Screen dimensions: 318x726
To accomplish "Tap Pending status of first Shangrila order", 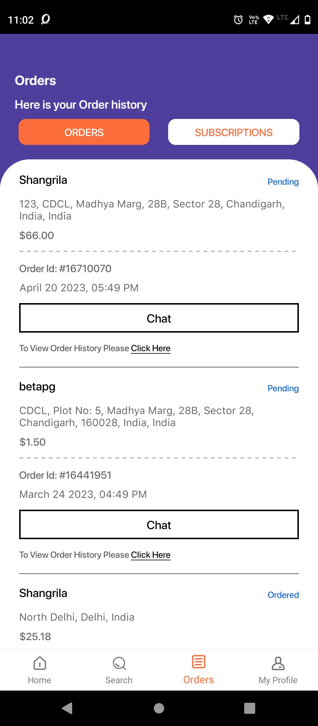I will 283,182.
